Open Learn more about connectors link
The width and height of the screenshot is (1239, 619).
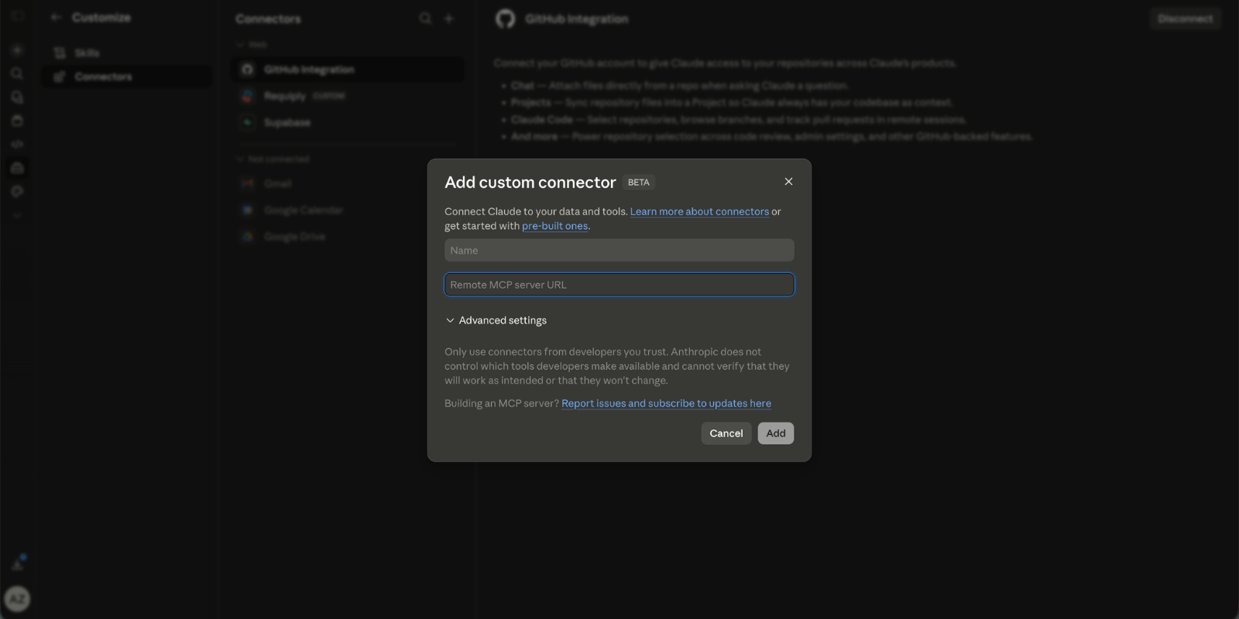click(x=699, y=211)
